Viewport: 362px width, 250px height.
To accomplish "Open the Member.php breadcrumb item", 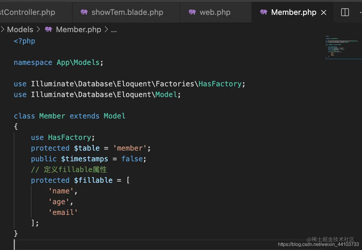I will tap(79, 29).
